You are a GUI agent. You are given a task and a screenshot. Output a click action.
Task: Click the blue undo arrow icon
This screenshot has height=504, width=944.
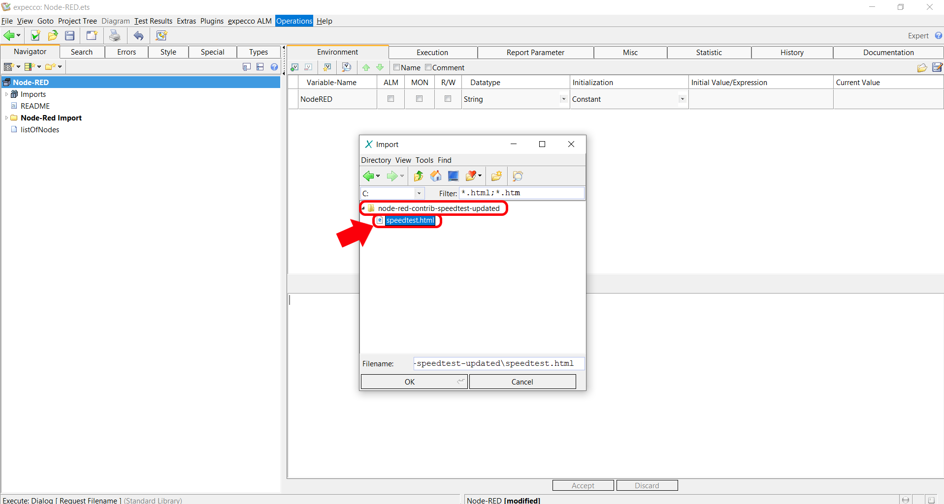(139, 35)
